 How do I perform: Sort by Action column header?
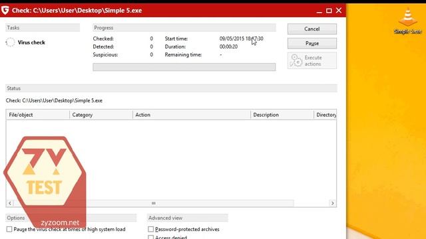[192, 115]
